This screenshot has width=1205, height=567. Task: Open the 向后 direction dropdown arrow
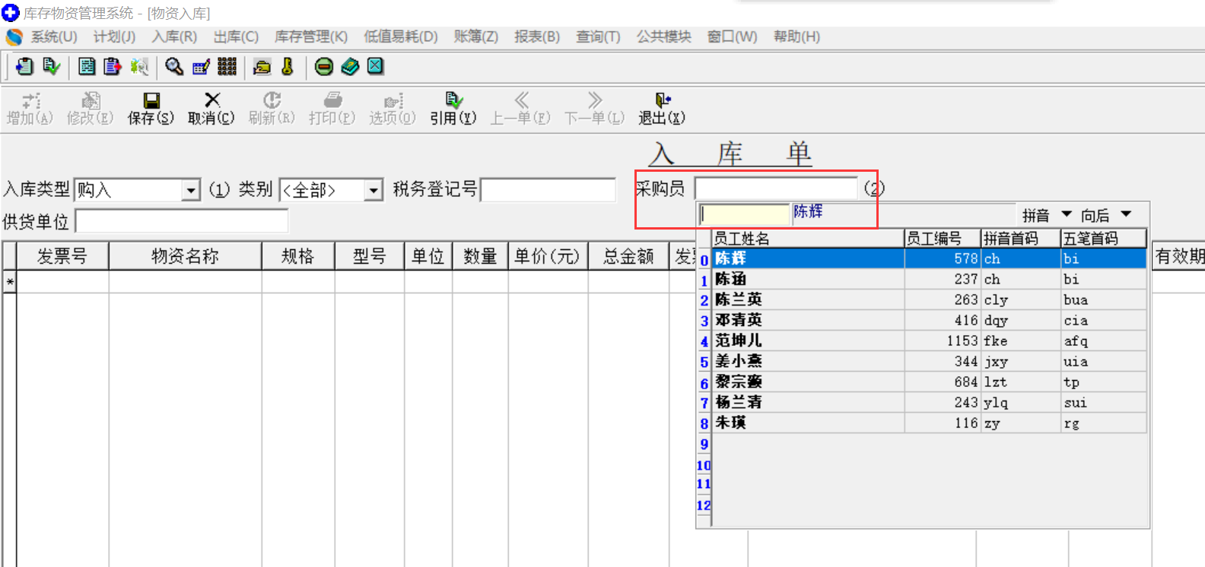[x=1126, y=214]
